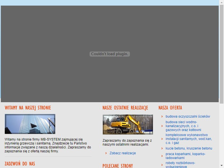This screenshot has width=224, height=168.
Task: Click the welcome paragraph mentioning MB-SYSTEM
Action: coord(48,145)
